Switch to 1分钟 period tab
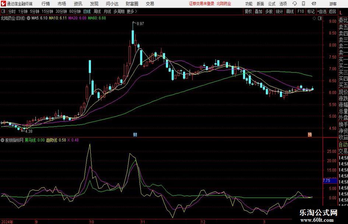 click(x=23, y=11)
